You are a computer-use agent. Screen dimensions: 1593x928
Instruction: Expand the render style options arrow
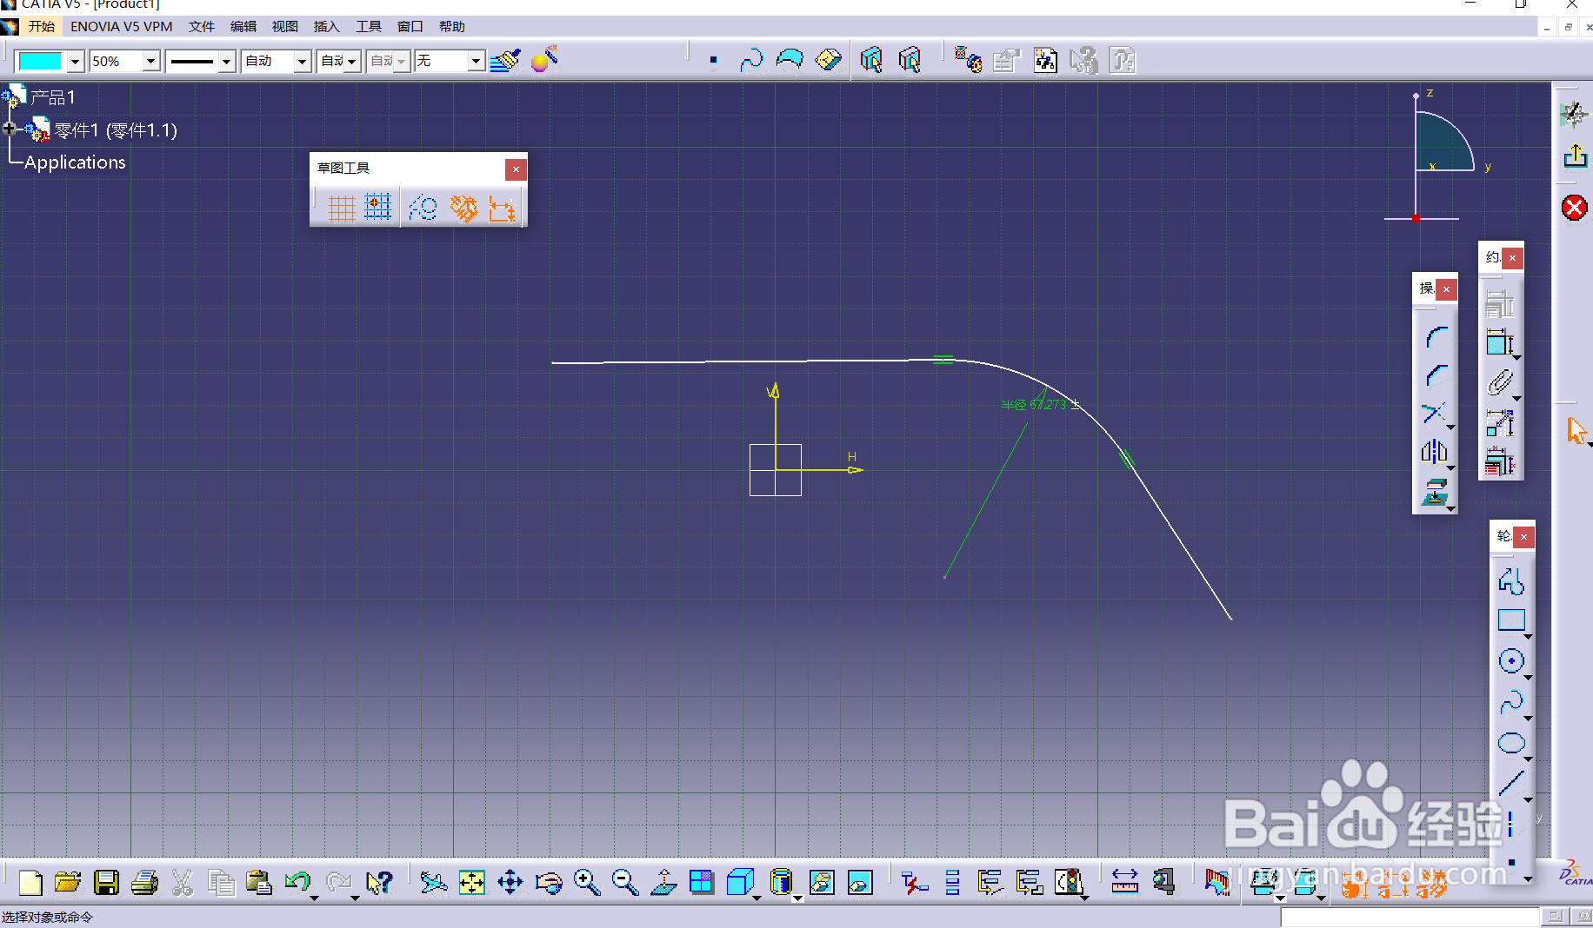click(x=797, y=897)
